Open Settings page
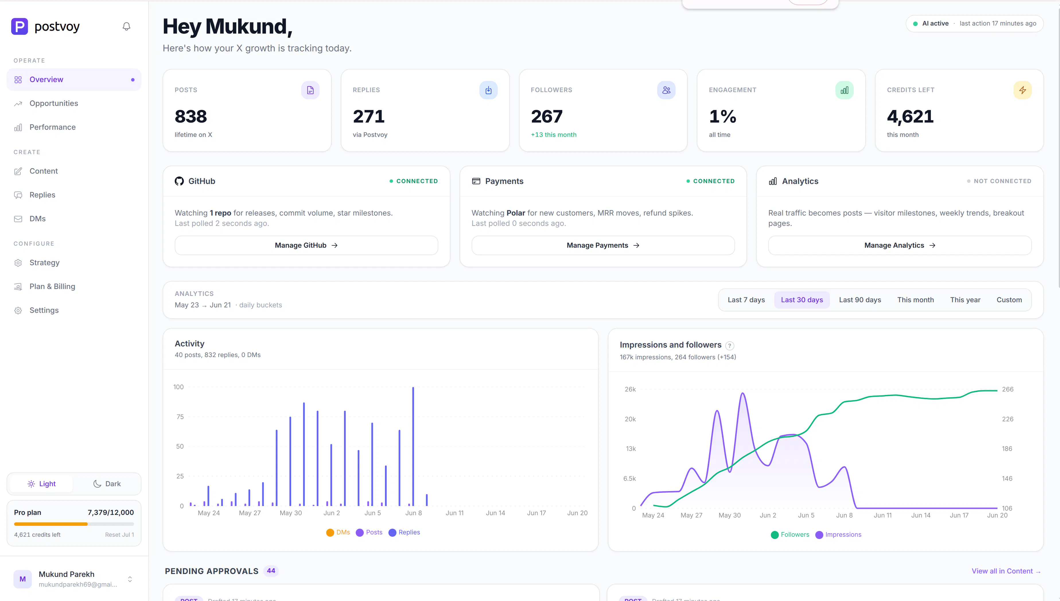Screen dimensions: 1060x601 [74, 311]
